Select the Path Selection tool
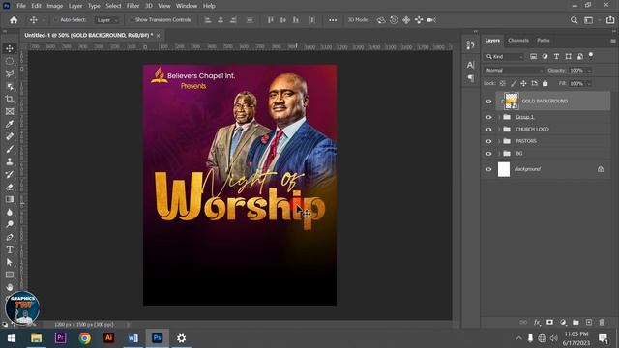This screenshot has width=619, height=348. 10,262
